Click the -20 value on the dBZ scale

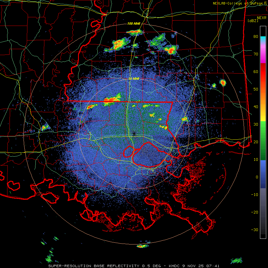coord(255,212)
